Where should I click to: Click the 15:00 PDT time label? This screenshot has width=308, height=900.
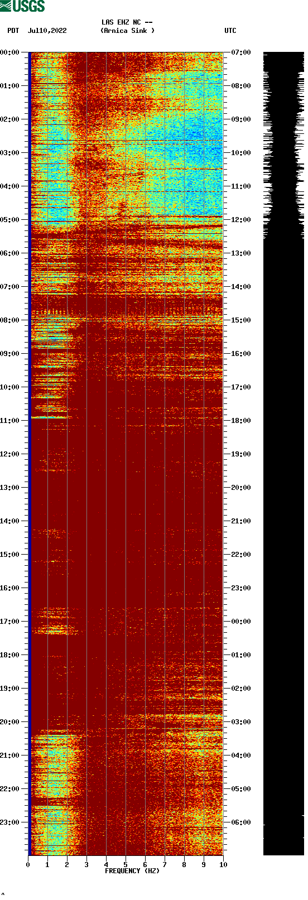pos(10,555)
